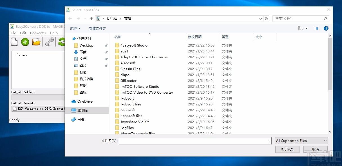Select the Aiseesoft folder
This screenshot has height=166, width=342.
[x=128, y=63]
